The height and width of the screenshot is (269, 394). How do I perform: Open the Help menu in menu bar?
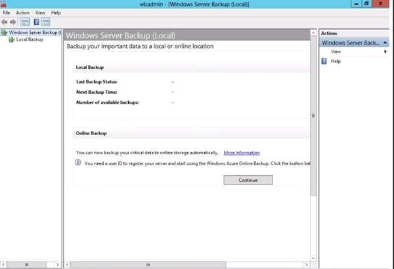click(x=56, y=12)
